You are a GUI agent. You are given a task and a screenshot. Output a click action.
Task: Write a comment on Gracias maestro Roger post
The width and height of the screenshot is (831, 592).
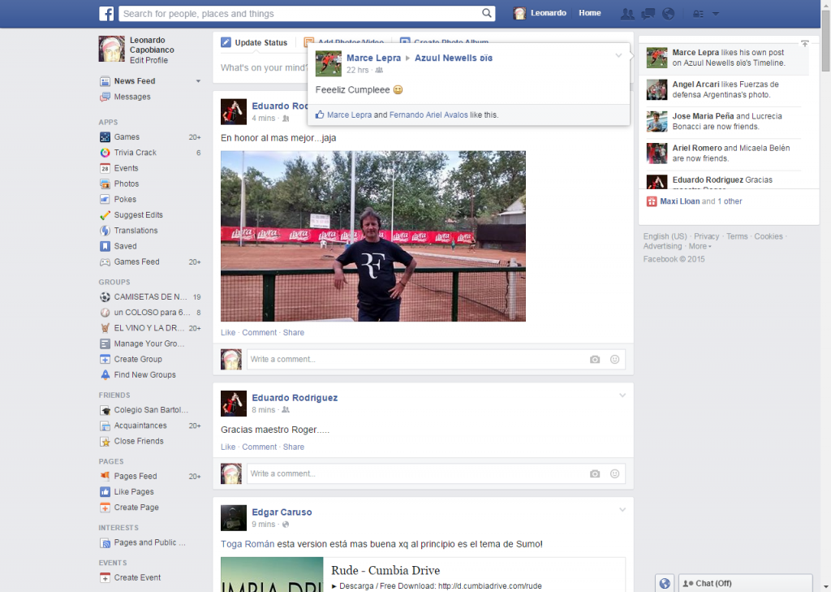(436, 473)
